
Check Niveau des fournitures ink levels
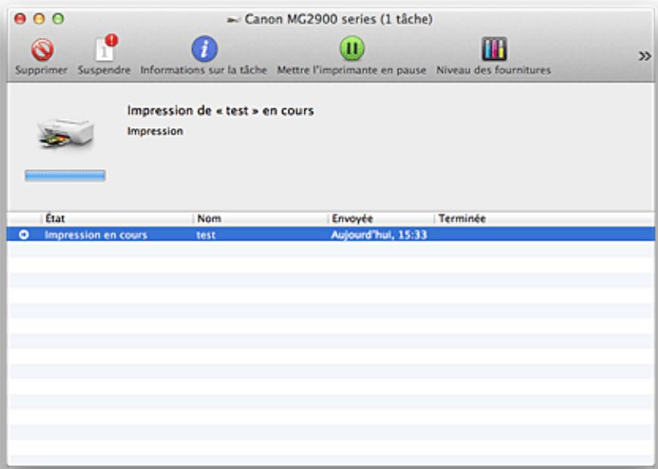pyautogui.click(x=494, y=49)
